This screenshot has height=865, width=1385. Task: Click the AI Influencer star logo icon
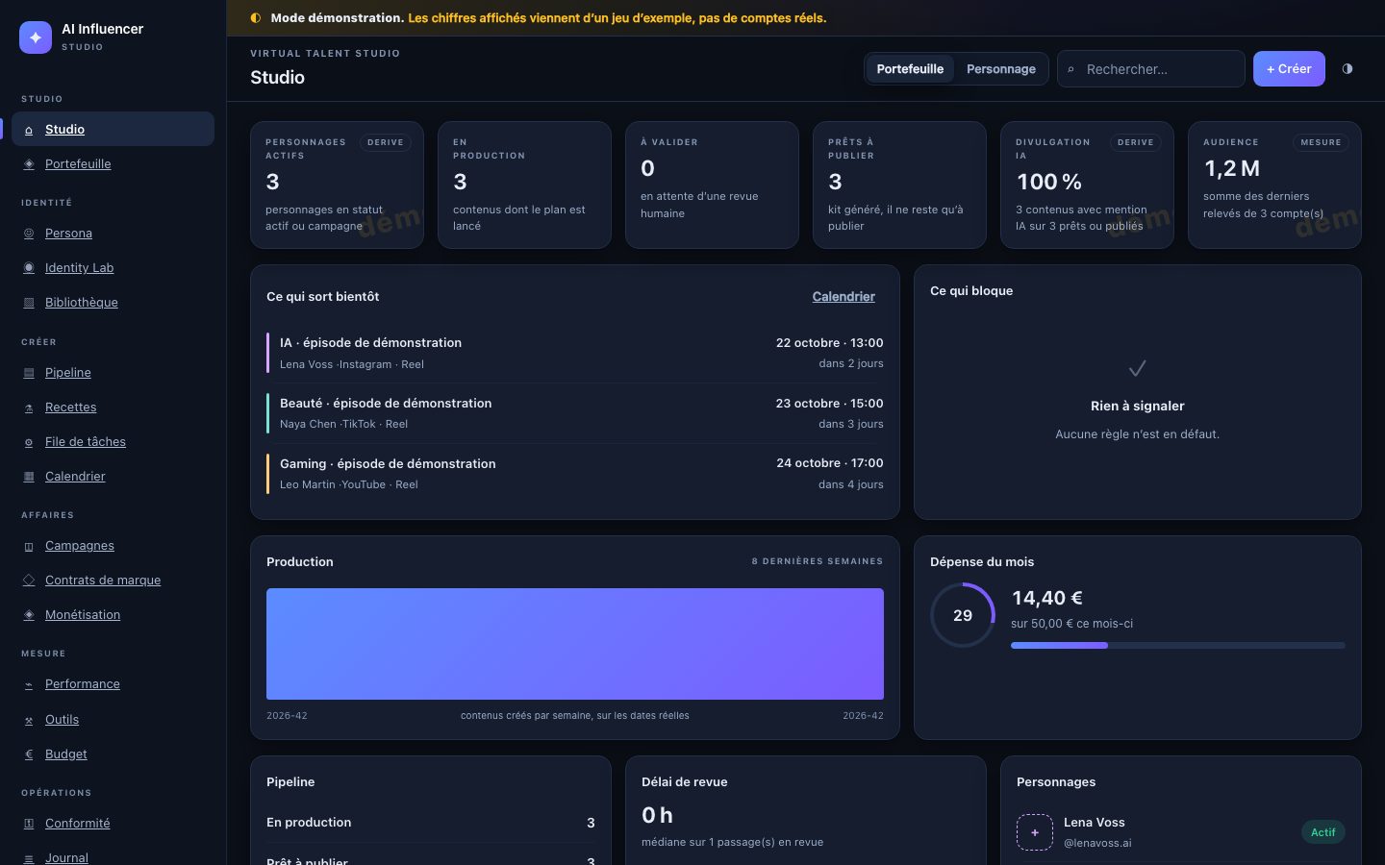tap(36, 37)
